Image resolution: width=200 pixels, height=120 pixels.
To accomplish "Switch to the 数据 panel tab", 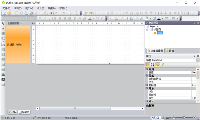I will point(170,51).
